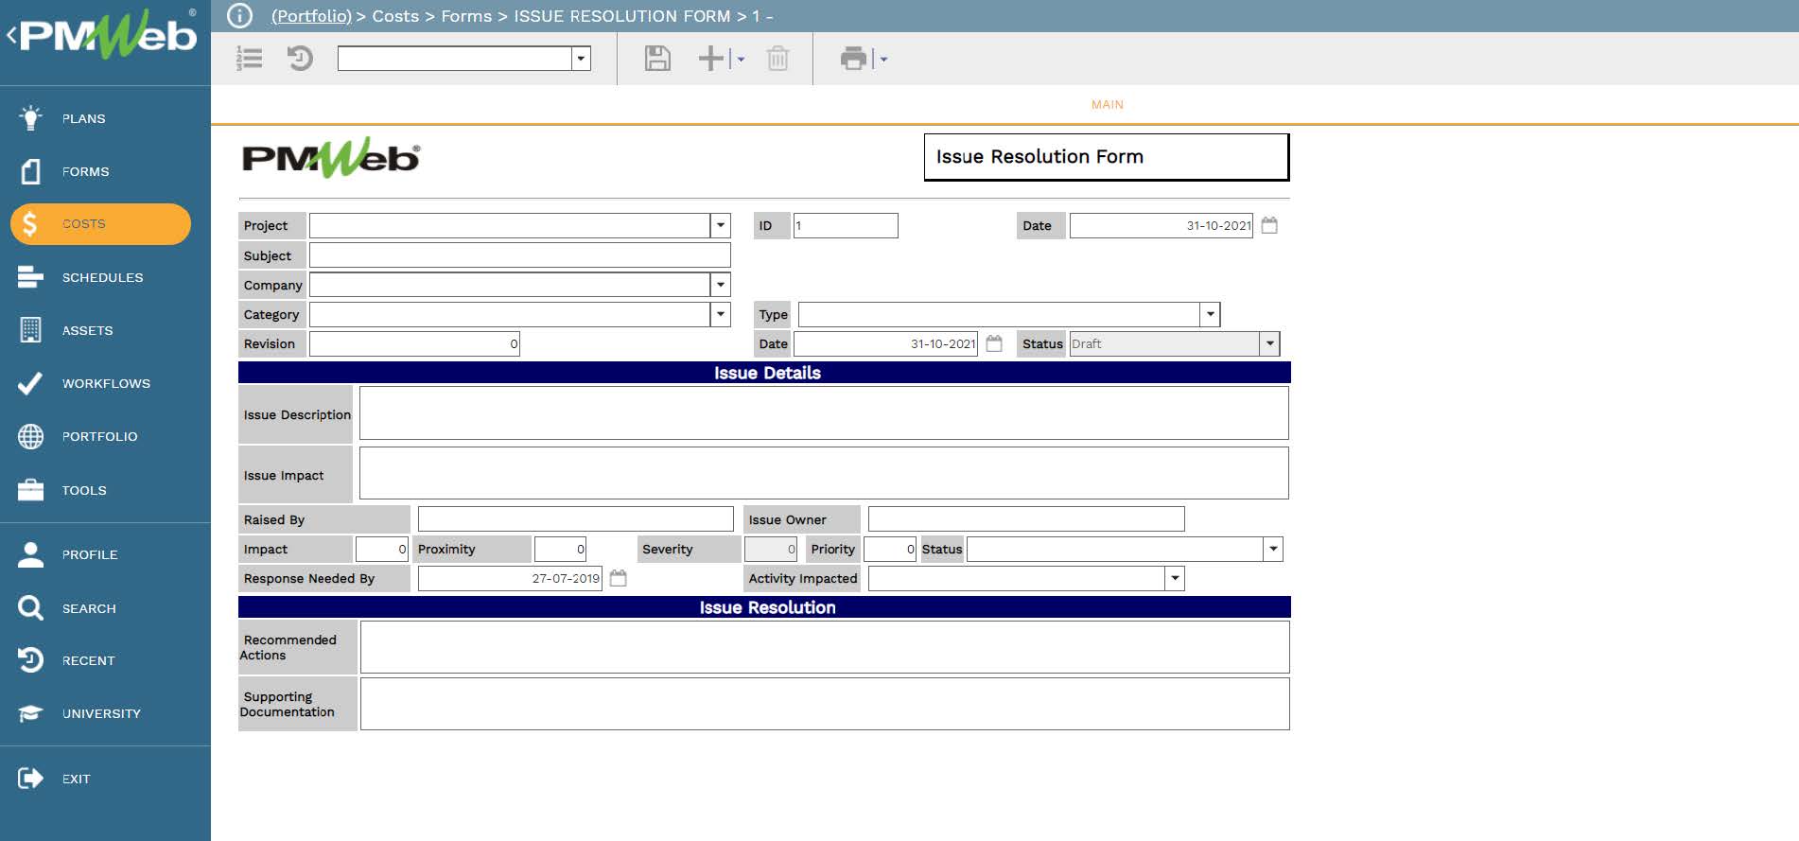This screenshot has height=841, width=1799.
Task: Click the (Portfolio) breadcrumb link
Action: 311,16
